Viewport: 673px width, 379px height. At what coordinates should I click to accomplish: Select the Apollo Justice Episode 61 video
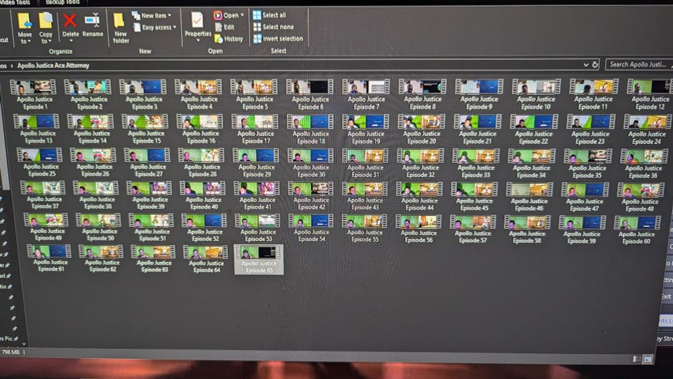pyautogui.click(x=49, y=258)
